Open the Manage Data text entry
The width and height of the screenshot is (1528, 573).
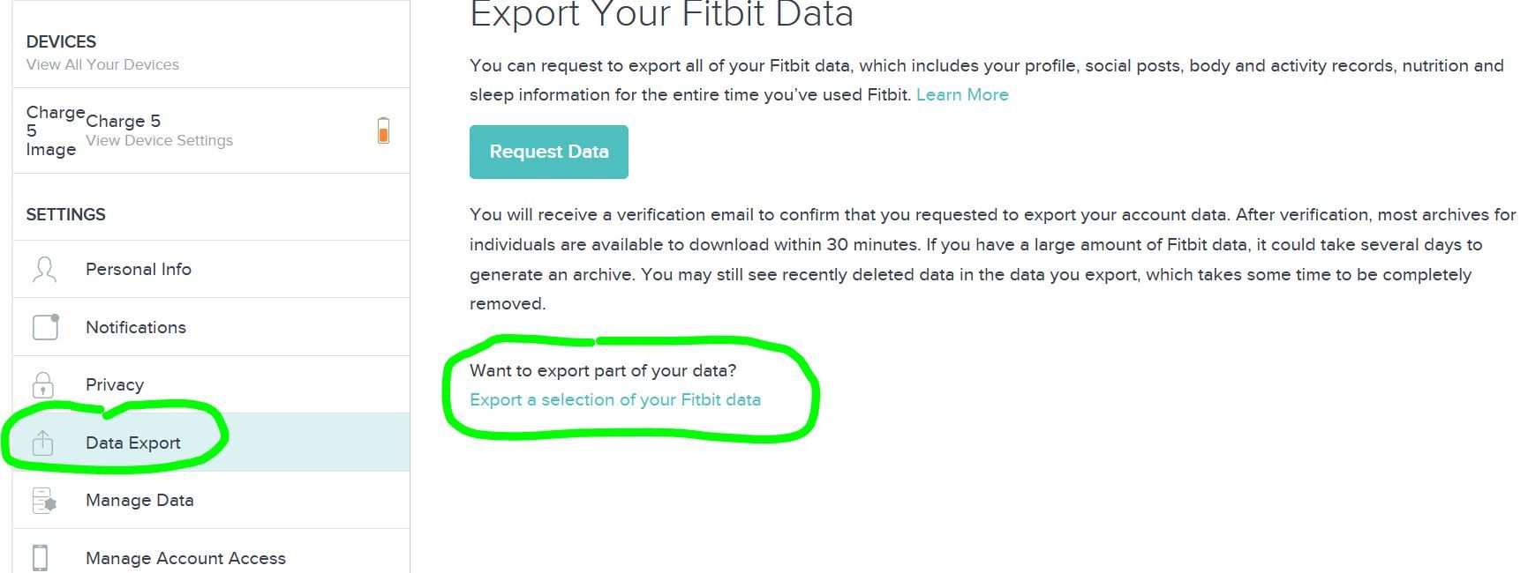(139, 501)
